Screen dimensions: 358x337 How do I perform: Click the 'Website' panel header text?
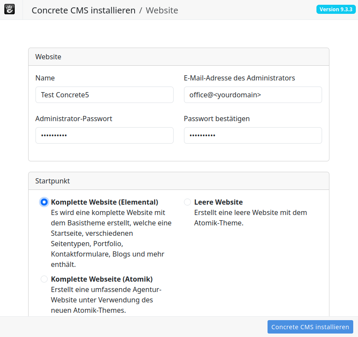tap(48, 57)
